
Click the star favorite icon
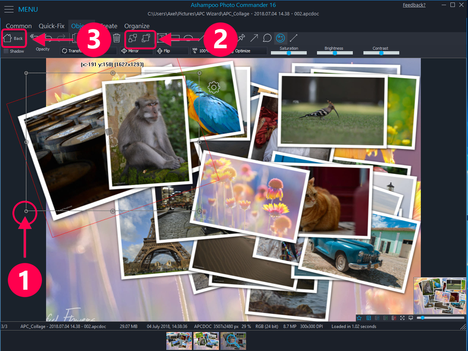[359, 318]
